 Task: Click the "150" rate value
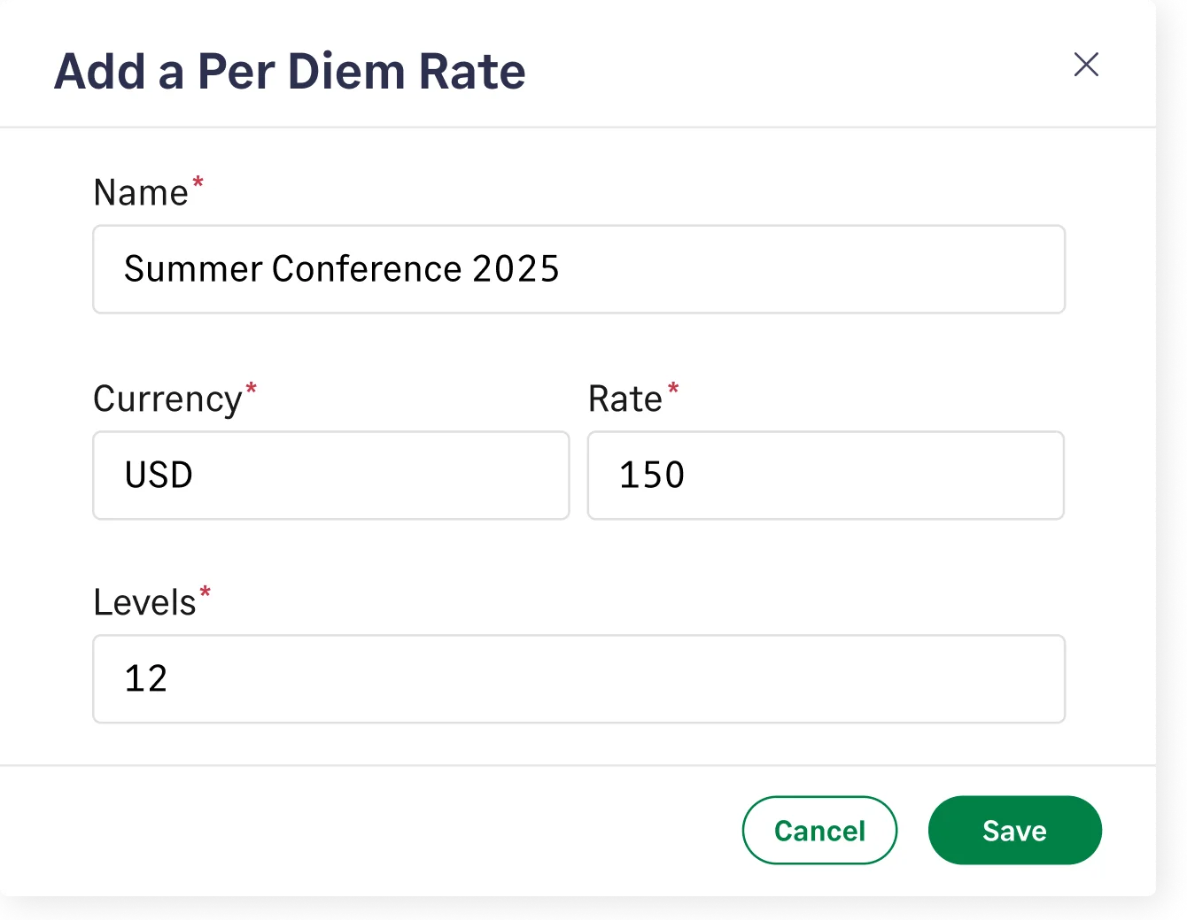tap(652, 476)
